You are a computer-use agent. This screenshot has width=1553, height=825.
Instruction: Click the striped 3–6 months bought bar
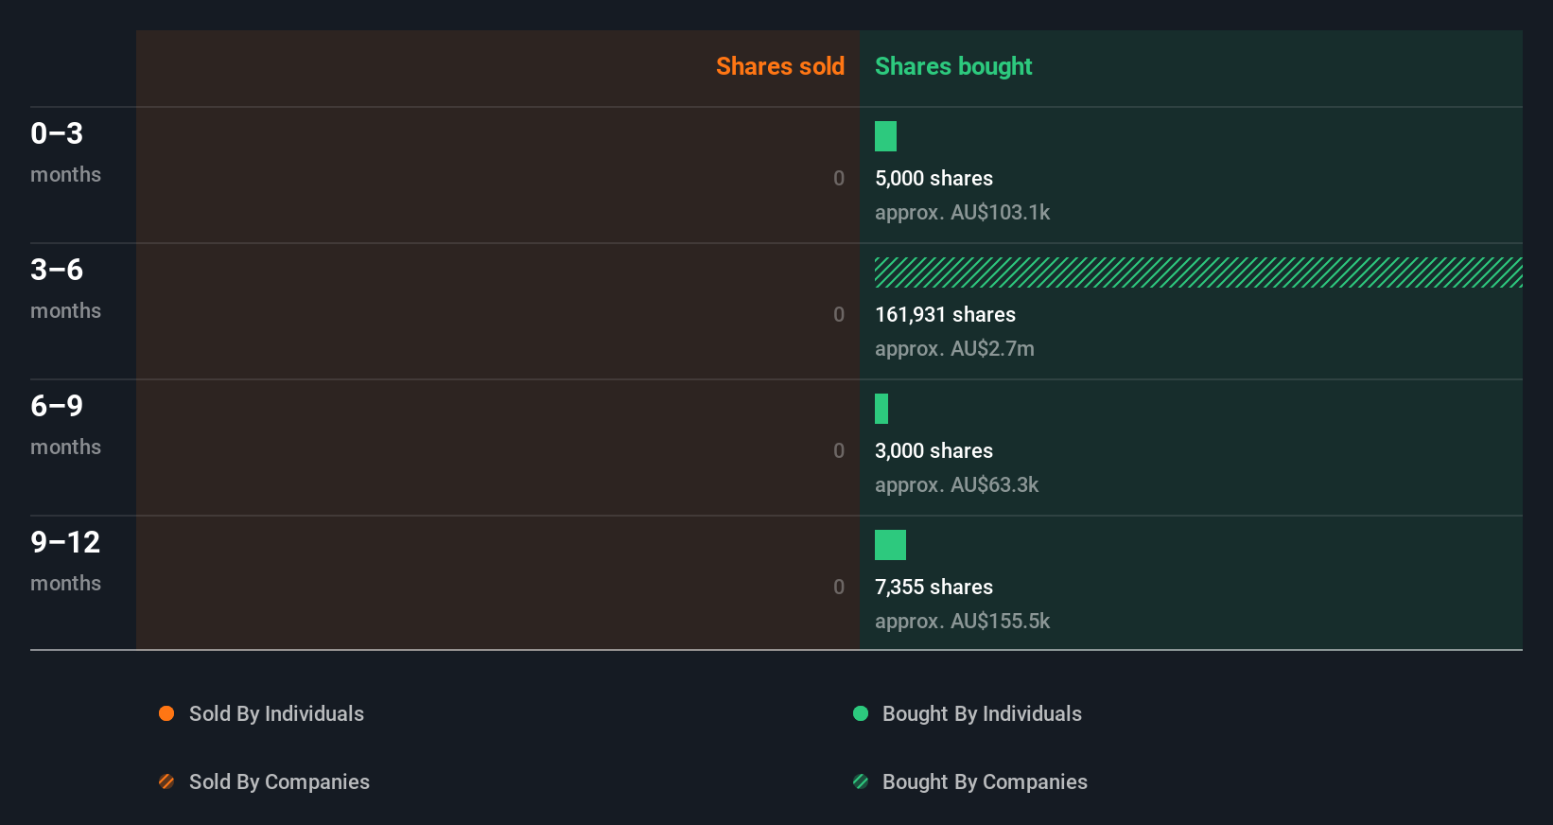pos(1197,272)
